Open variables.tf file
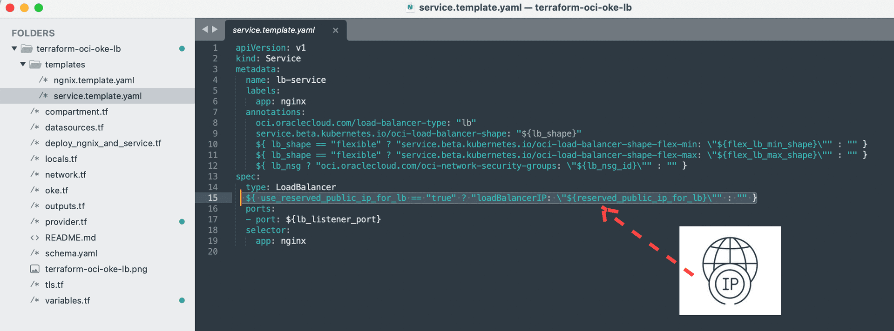The image size is (894, 331). coord(68,301)
